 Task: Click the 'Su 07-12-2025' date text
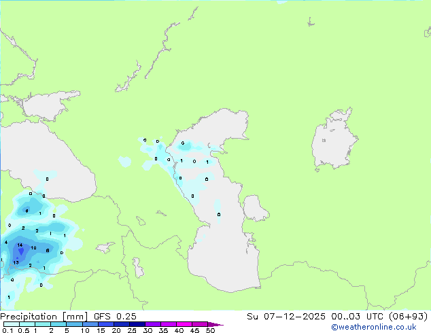coord(286,317)
